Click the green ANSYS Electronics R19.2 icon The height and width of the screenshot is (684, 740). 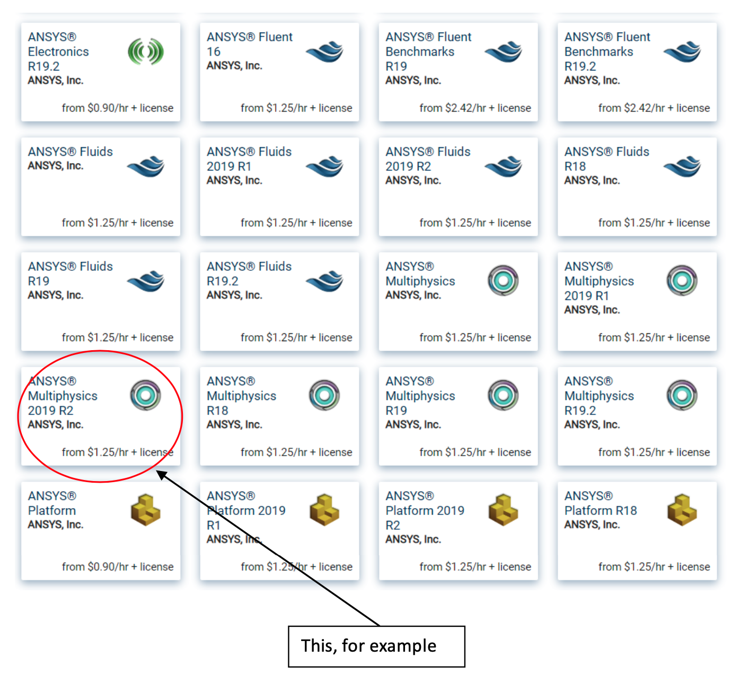coord(146,52)
